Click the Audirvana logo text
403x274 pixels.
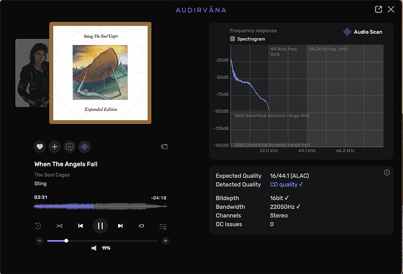[x=201, y=10]
